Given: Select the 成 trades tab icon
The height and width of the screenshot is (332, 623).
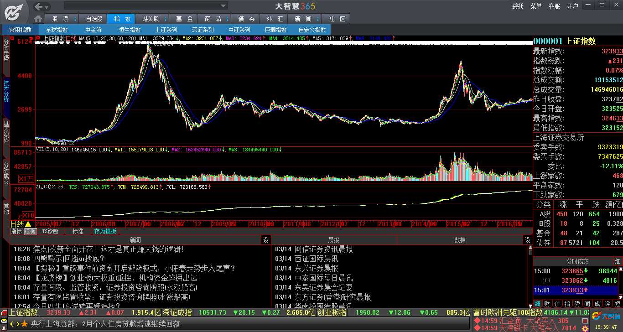Looking at the screenshot, I should click(x=597, y=304).
